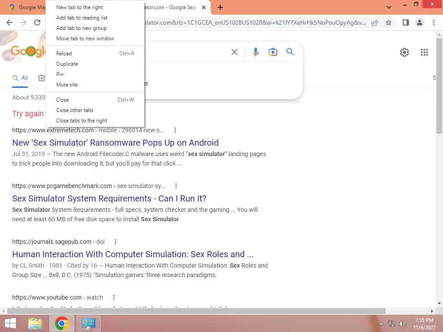Open the Windows Start menu
Viewport: 443px width, 332px height.
10,323
